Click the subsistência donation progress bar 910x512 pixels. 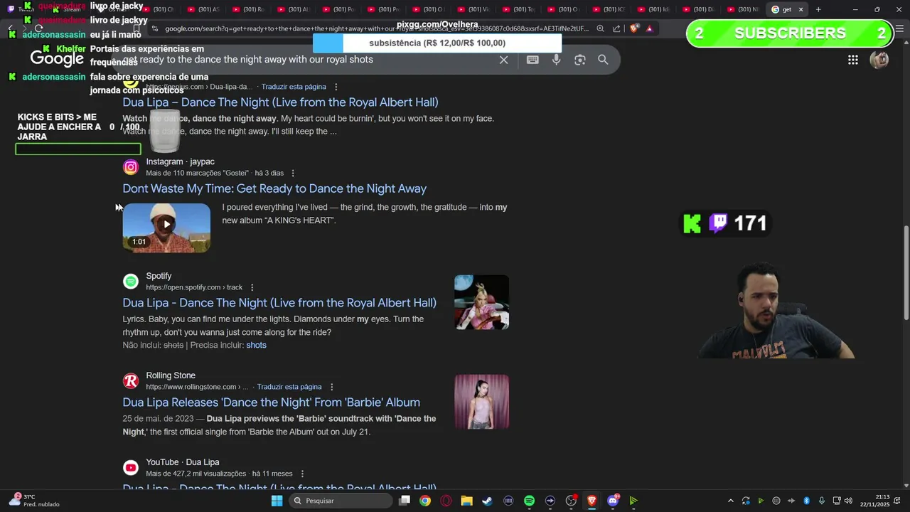pyautogui.click(x=437, y=43)
